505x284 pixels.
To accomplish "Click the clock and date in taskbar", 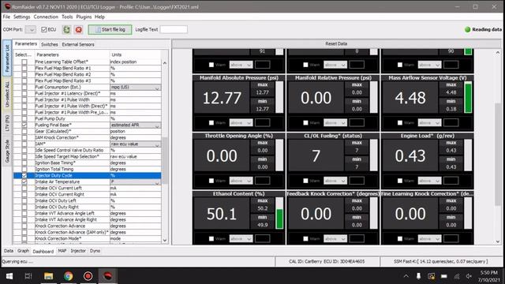I will [x=488, y=276].
